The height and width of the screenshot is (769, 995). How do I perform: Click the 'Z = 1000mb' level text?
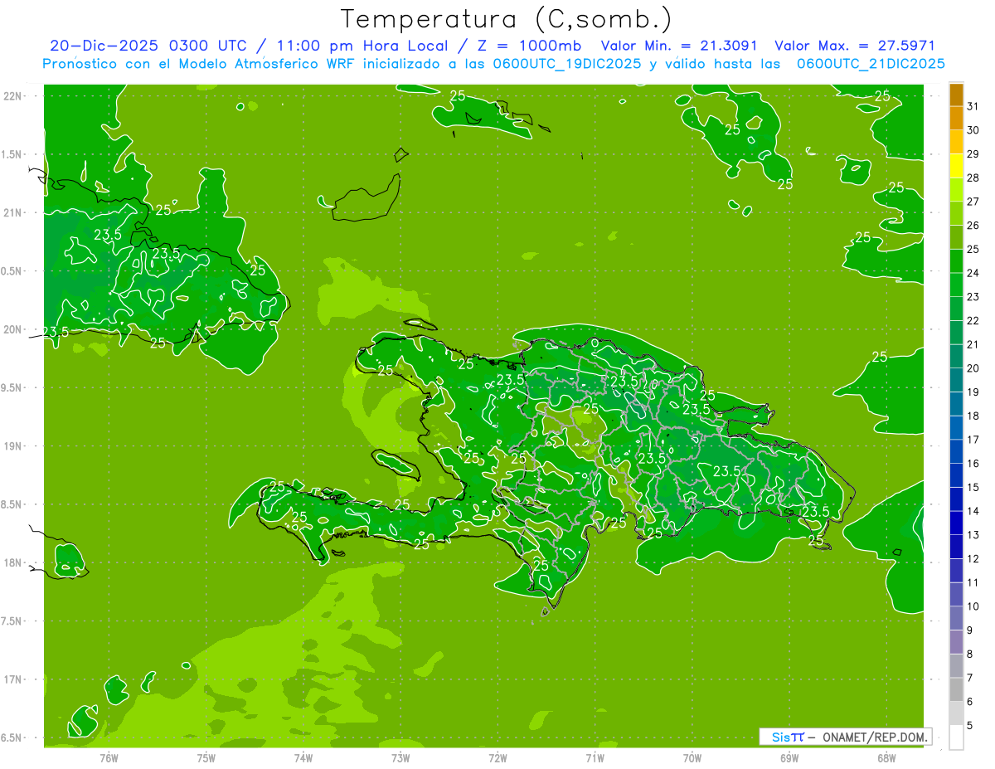527,46
